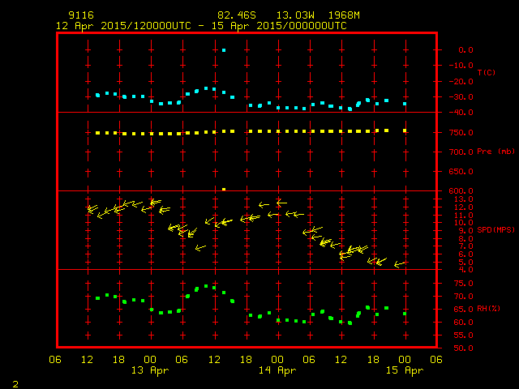This screenshot has width=519, height=389.
Task: Click the 55.0 humidity axis label
Action: click(x=463, y=336)
